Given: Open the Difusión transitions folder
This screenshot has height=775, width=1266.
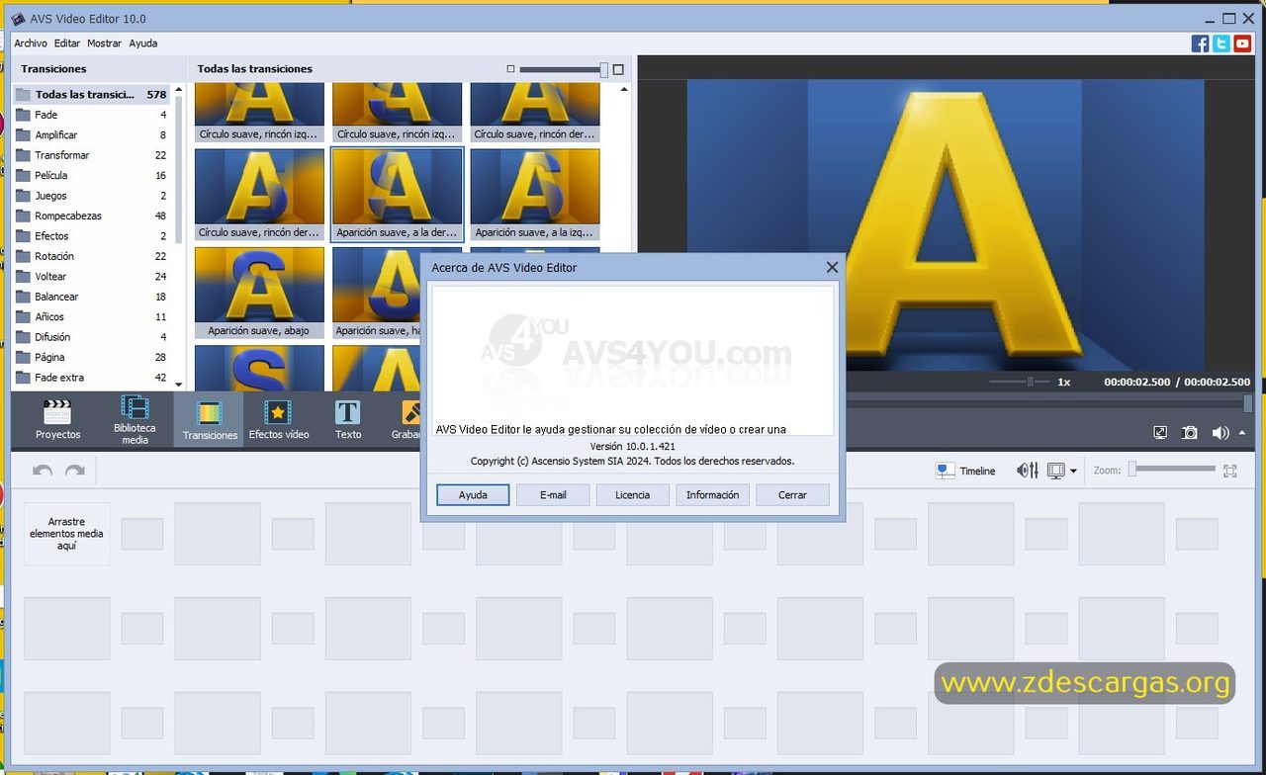Looking at the screenshot, I should coord(91,337).
